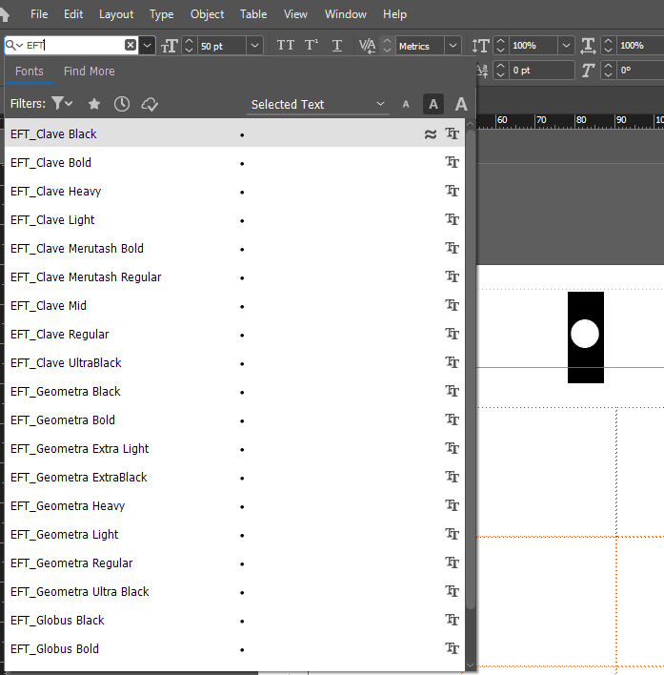Show similar fonts to EFT_Clave Black

click(431, 134)
